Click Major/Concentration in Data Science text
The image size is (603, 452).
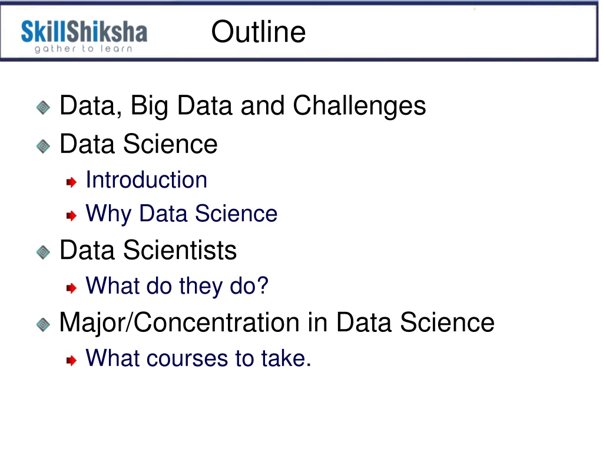[x=277, y=323]
